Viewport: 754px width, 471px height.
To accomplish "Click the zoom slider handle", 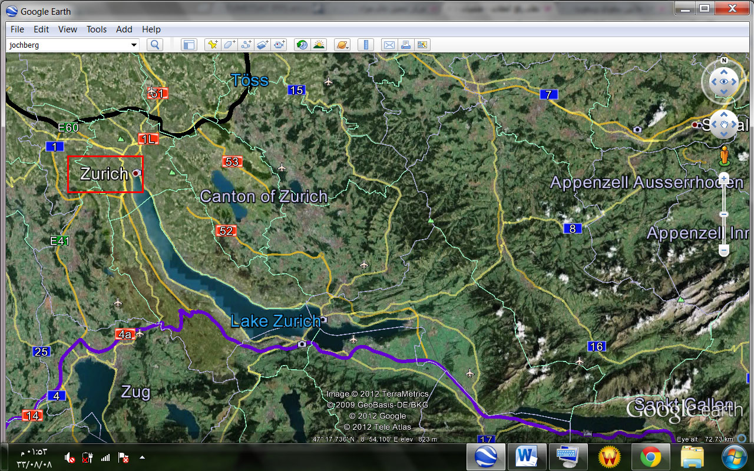I will point(724,214).
